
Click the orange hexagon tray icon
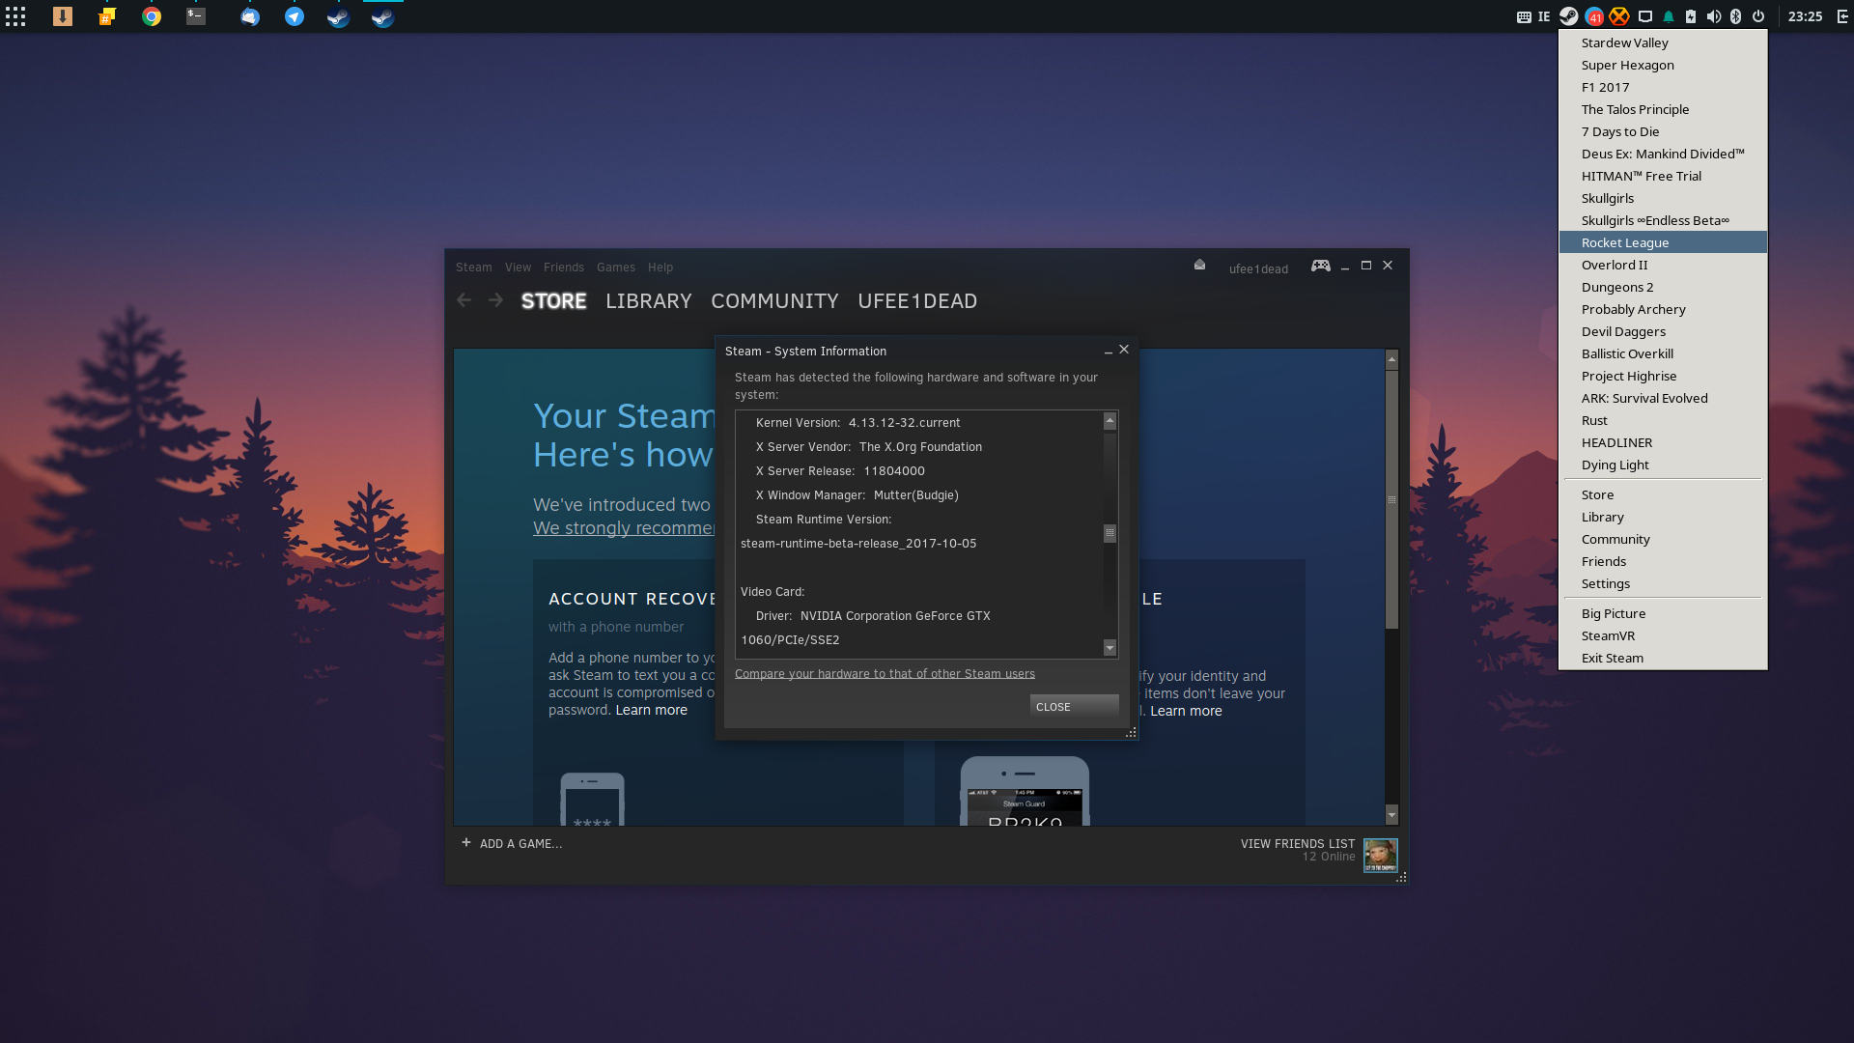[x=1619, y=16]
